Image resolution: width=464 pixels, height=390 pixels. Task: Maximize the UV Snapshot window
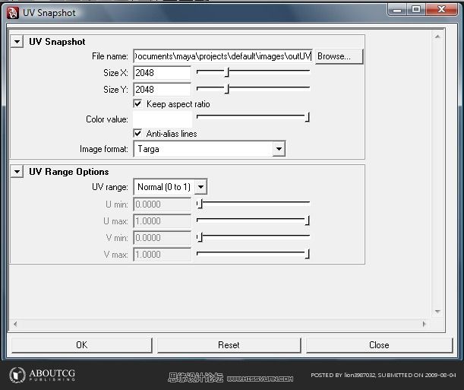417,9
